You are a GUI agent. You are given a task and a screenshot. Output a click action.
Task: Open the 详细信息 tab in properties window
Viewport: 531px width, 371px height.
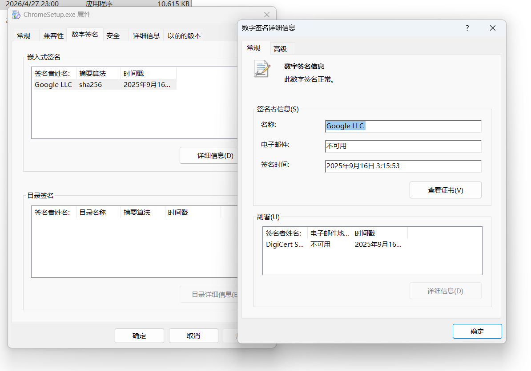(146, 36)
